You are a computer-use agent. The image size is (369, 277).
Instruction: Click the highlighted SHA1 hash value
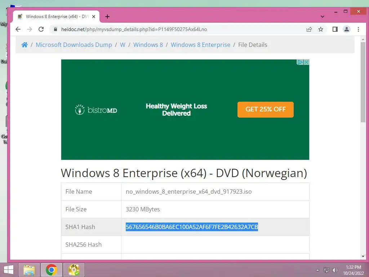(192, 227)
